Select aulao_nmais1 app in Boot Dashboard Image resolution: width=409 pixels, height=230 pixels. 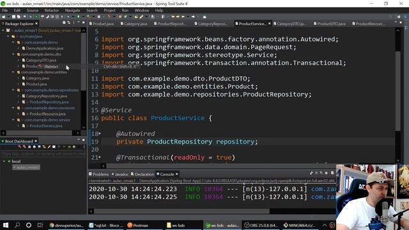click(x=26, y=167)
